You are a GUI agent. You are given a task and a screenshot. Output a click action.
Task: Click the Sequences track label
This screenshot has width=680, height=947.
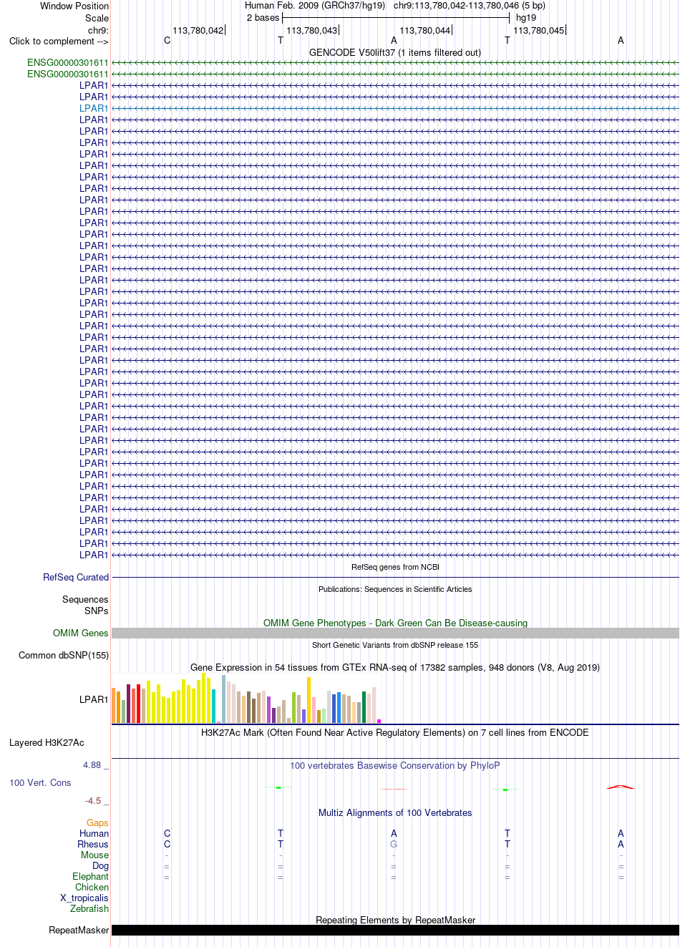(x=85, y=600)
